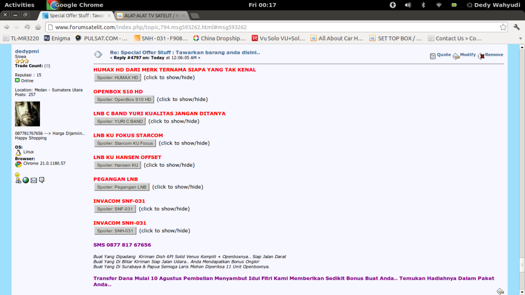Click the scrollbar up arrow

pyautogui.click(x=521, y=48)
